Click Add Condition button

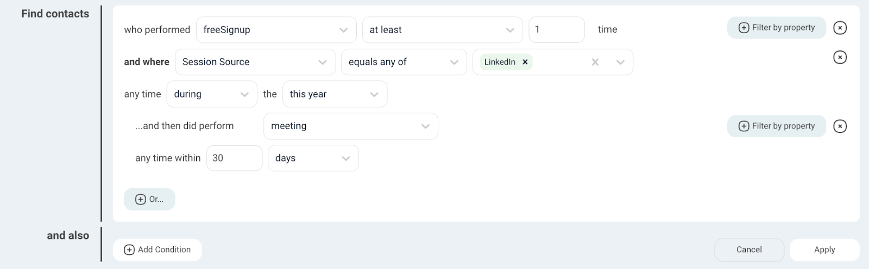(158, 249)
